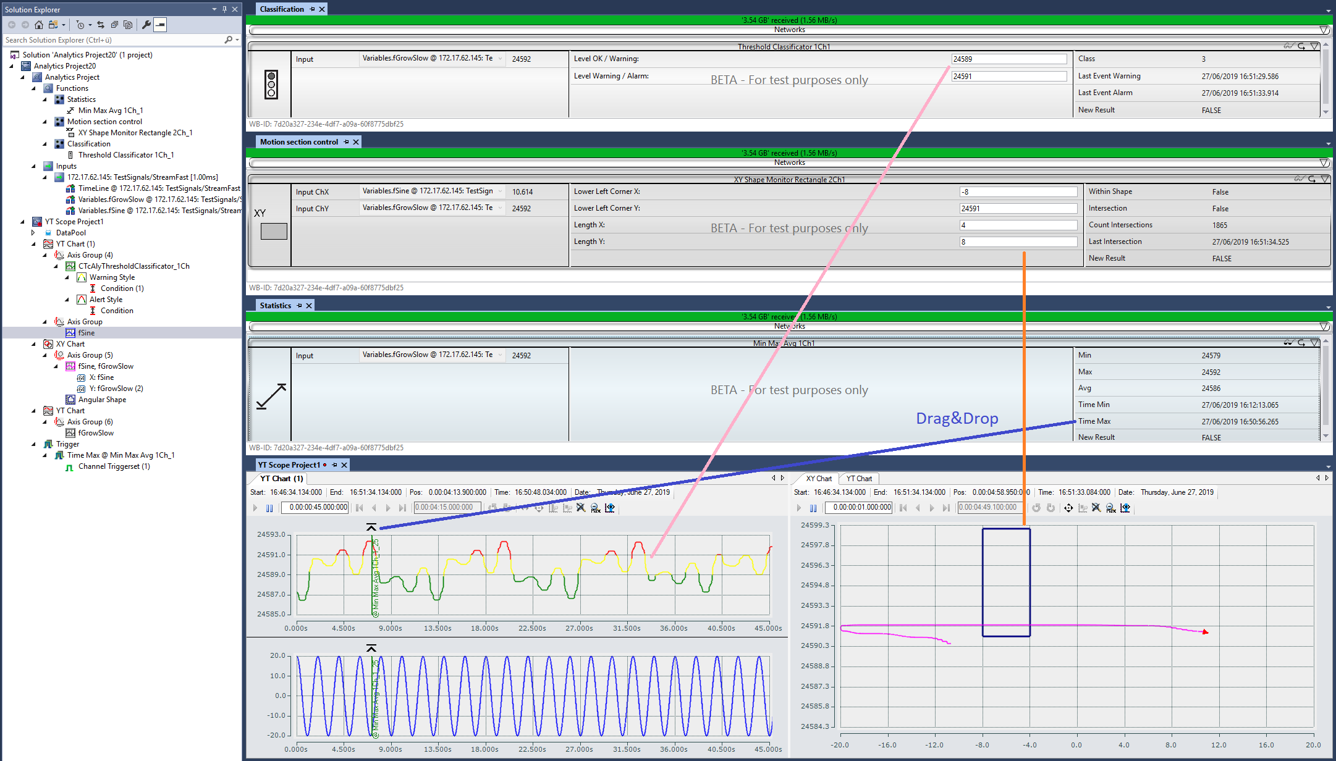Image resolution: width=1336 pixels, height=761 pixels.
Task: Select Threshold Classificator 1Ch_1 tree item
Action: coord(126,155)
